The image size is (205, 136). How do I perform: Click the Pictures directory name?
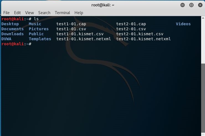click(x=39, y=29)
